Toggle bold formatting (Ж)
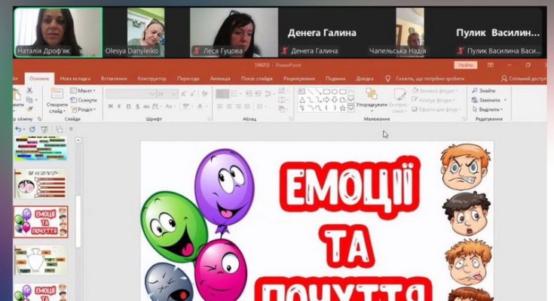Image resolution: width=554 pixels, height=301 pixels. click(x=110, y=106)
